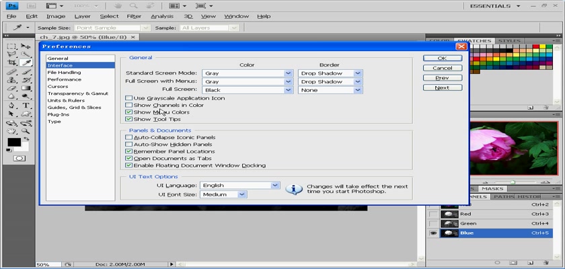Uncheck Open Documents as Tabs
This screenshot has width=565, height=269.
click(128, 159)
